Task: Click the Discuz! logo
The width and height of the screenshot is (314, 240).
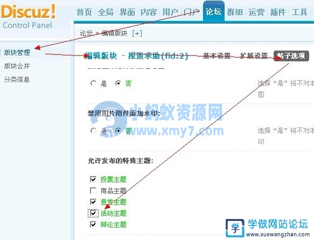Action: point(28,17)
